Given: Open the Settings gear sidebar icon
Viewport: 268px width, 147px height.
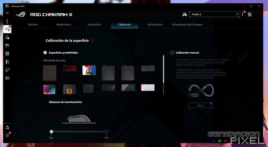Looking at the screenshot, I should coord(7,135).
